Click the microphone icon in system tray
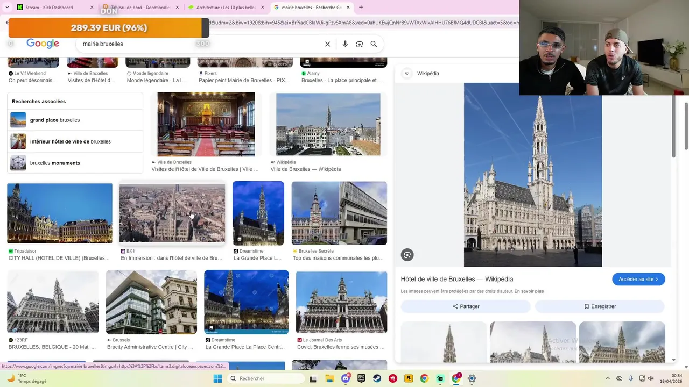 coord(631,378)
